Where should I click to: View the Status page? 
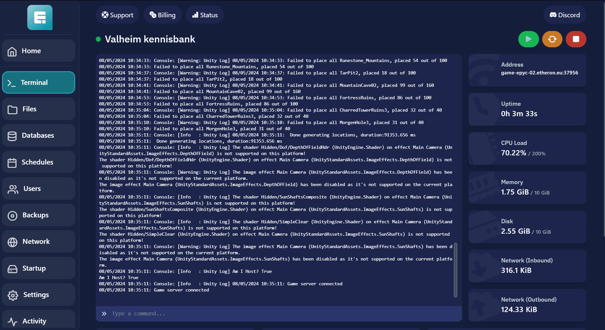205,15
